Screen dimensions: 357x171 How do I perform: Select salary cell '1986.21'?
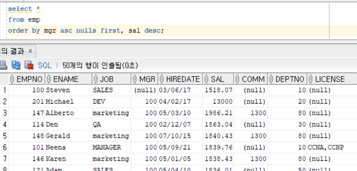point(218,113)
